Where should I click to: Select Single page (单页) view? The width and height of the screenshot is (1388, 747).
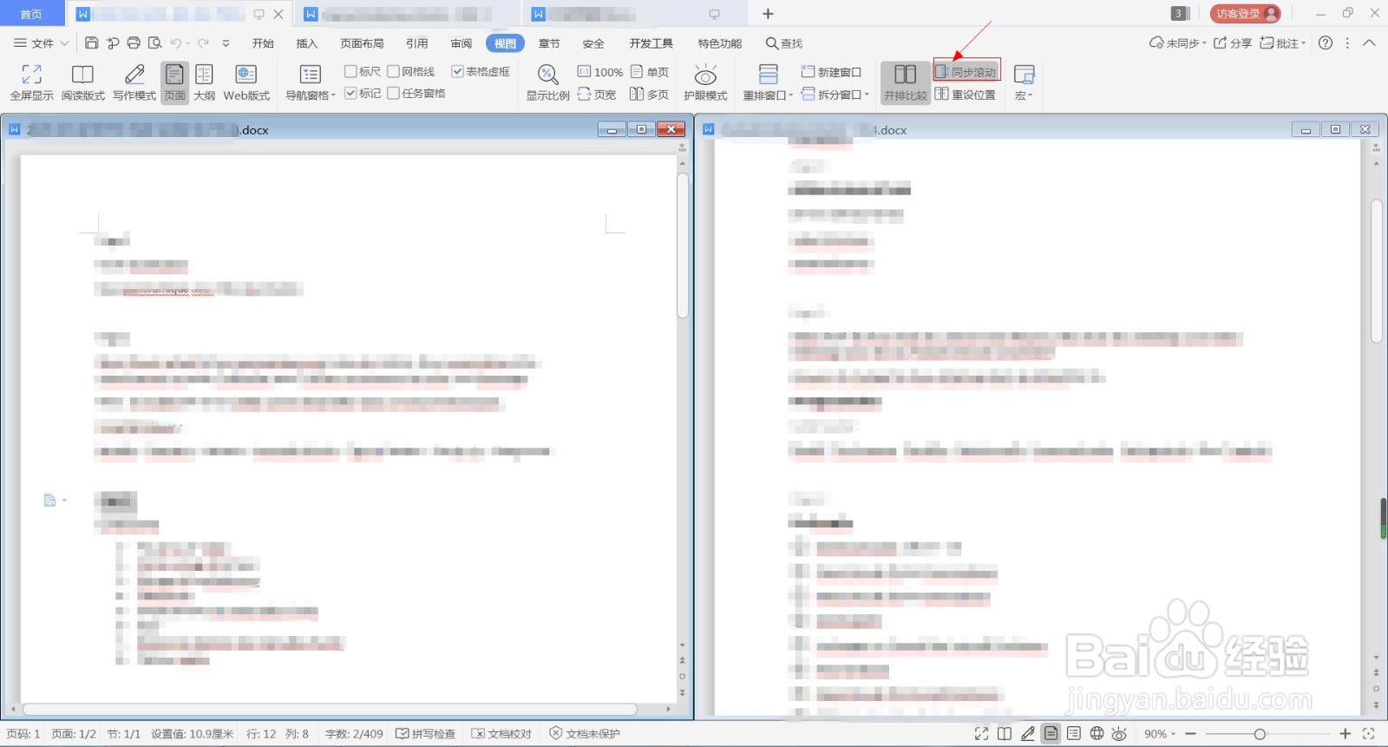[650, 72]
